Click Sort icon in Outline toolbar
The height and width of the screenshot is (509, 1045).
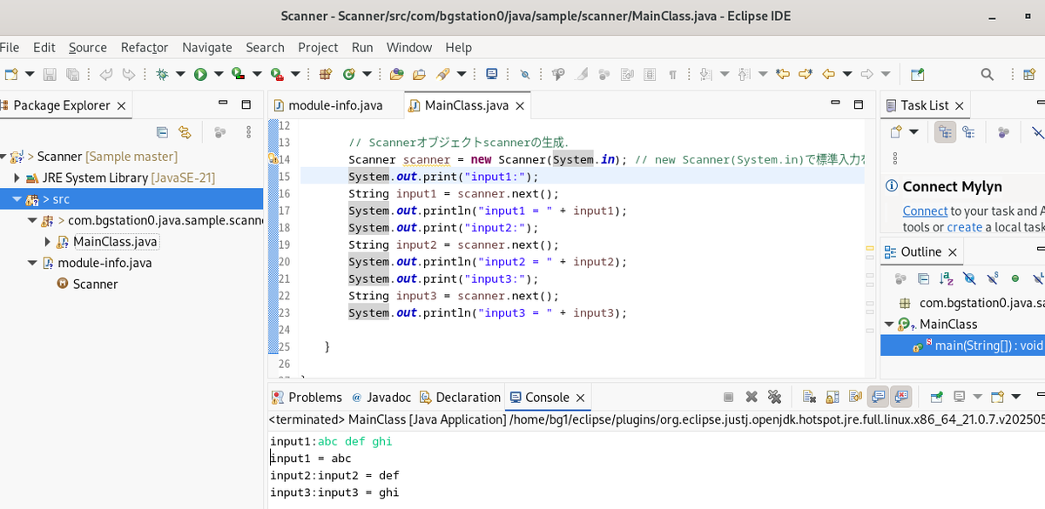[947, 278]
